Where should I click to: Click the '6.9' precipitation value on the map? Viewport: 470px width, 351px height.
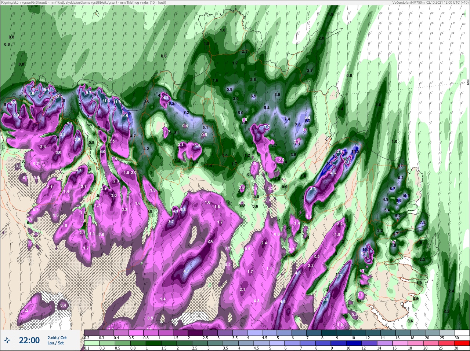point(253,96)
